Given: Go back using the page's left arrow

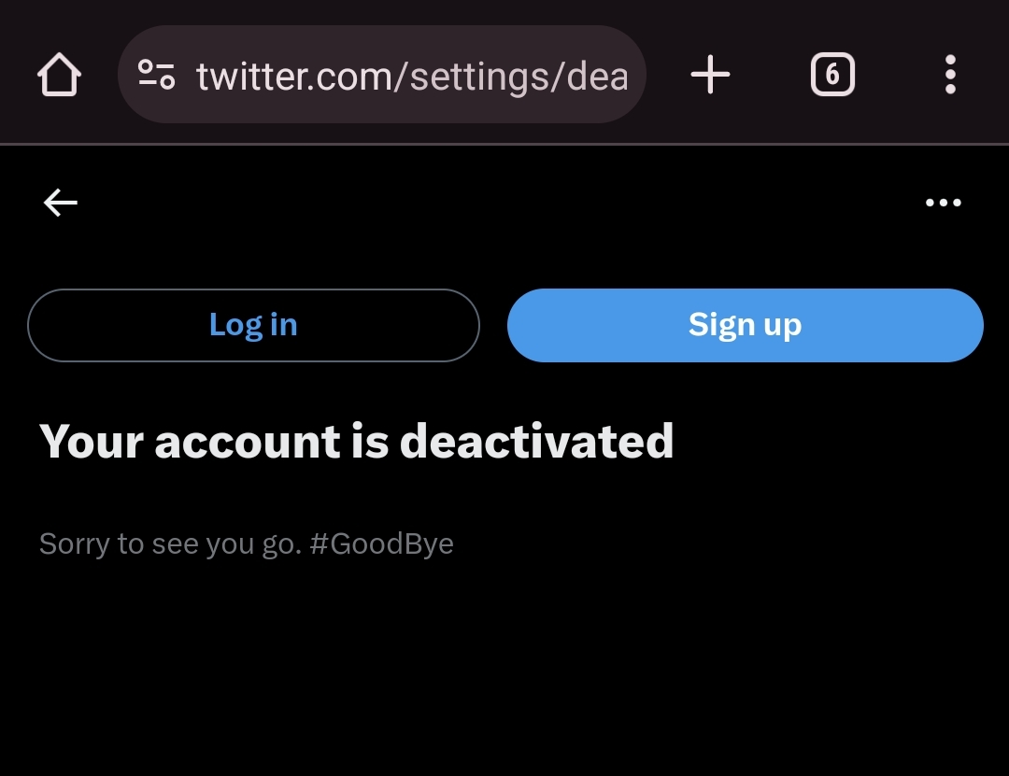Looking at the screenshot, I should (x=61, y=203).
